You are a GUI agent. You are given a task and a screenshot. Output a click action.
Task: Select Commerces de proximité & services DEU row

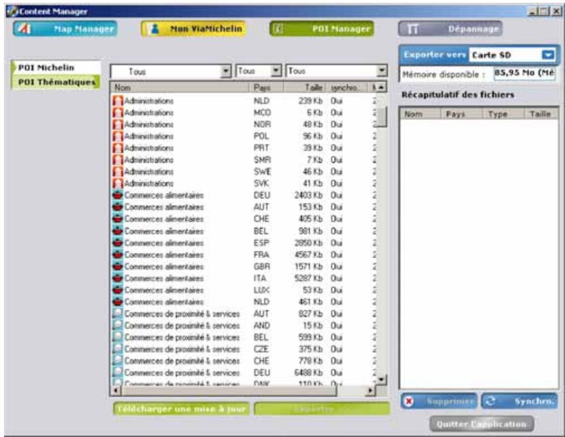[x=243, y=372]
